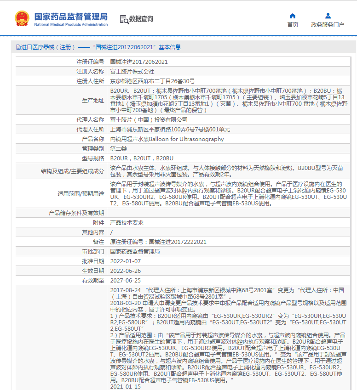
Task: Click original number 原注册证编号：国械注进20172222021
Action: click(158, 242)
